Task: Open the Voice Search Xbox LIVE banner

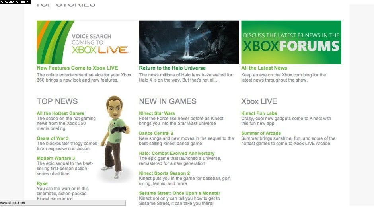Action: pos(87,42)
